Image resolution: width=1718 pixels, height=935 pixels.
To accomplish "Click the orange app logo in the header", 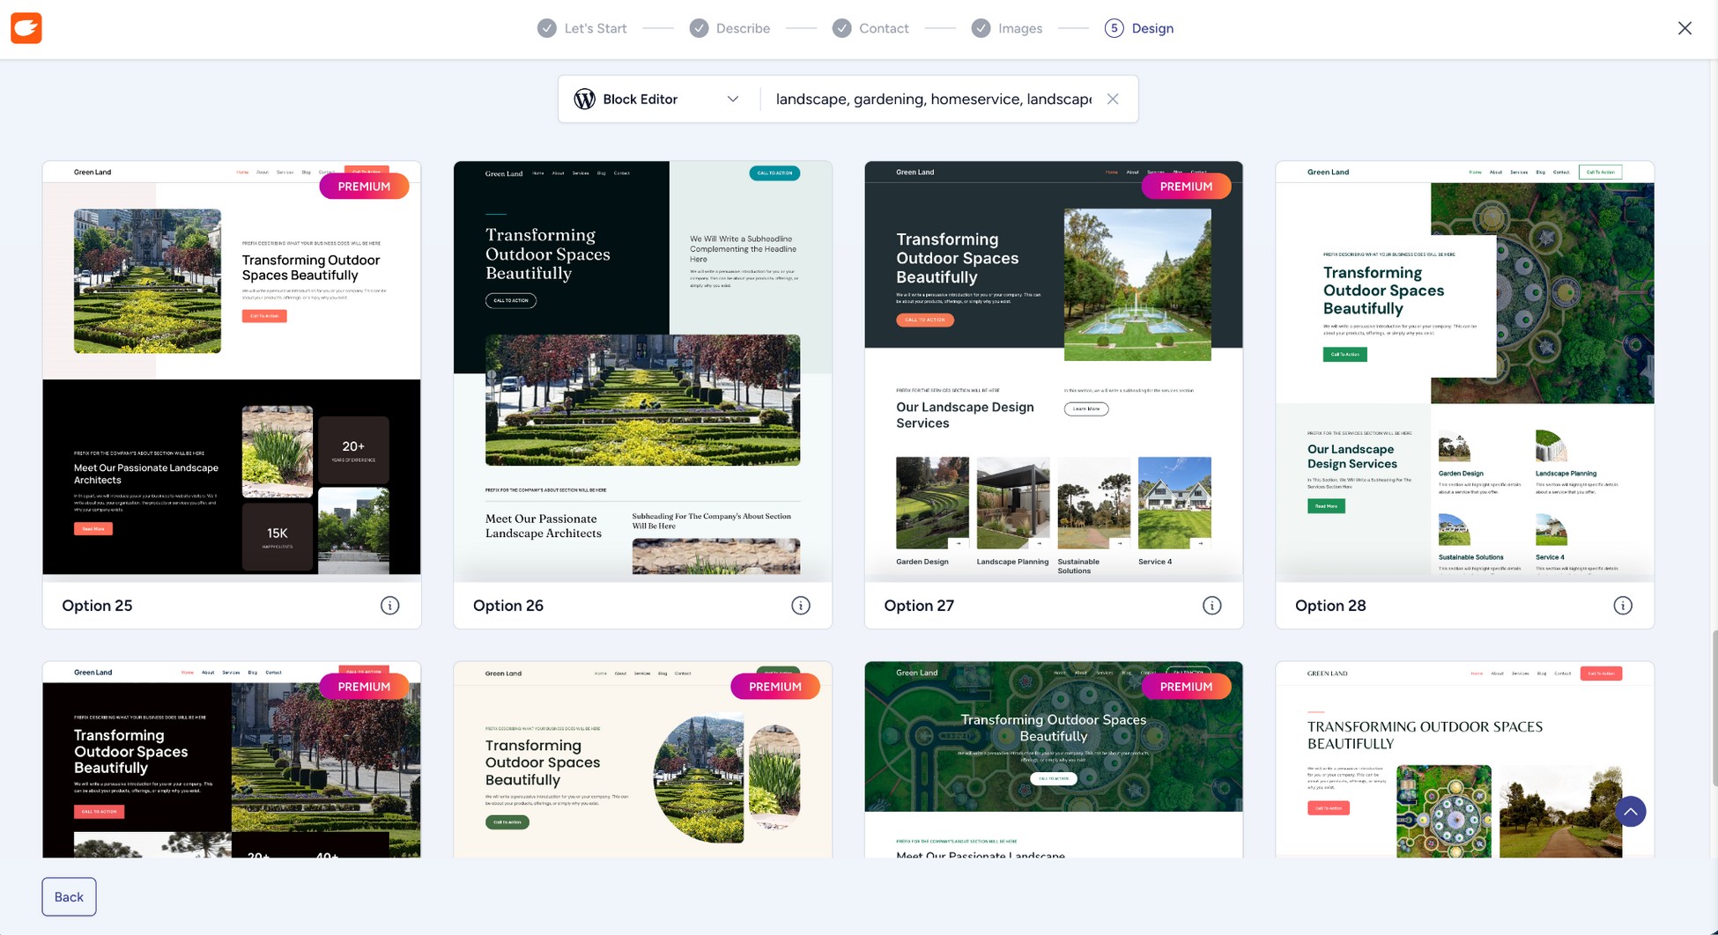I will click(x=26, y=27).
